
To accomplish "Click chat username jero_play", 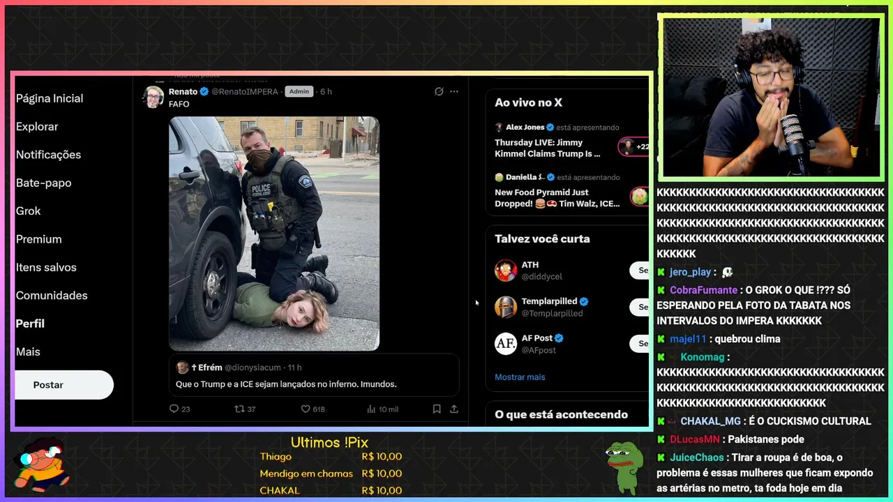I will point(691,272).
